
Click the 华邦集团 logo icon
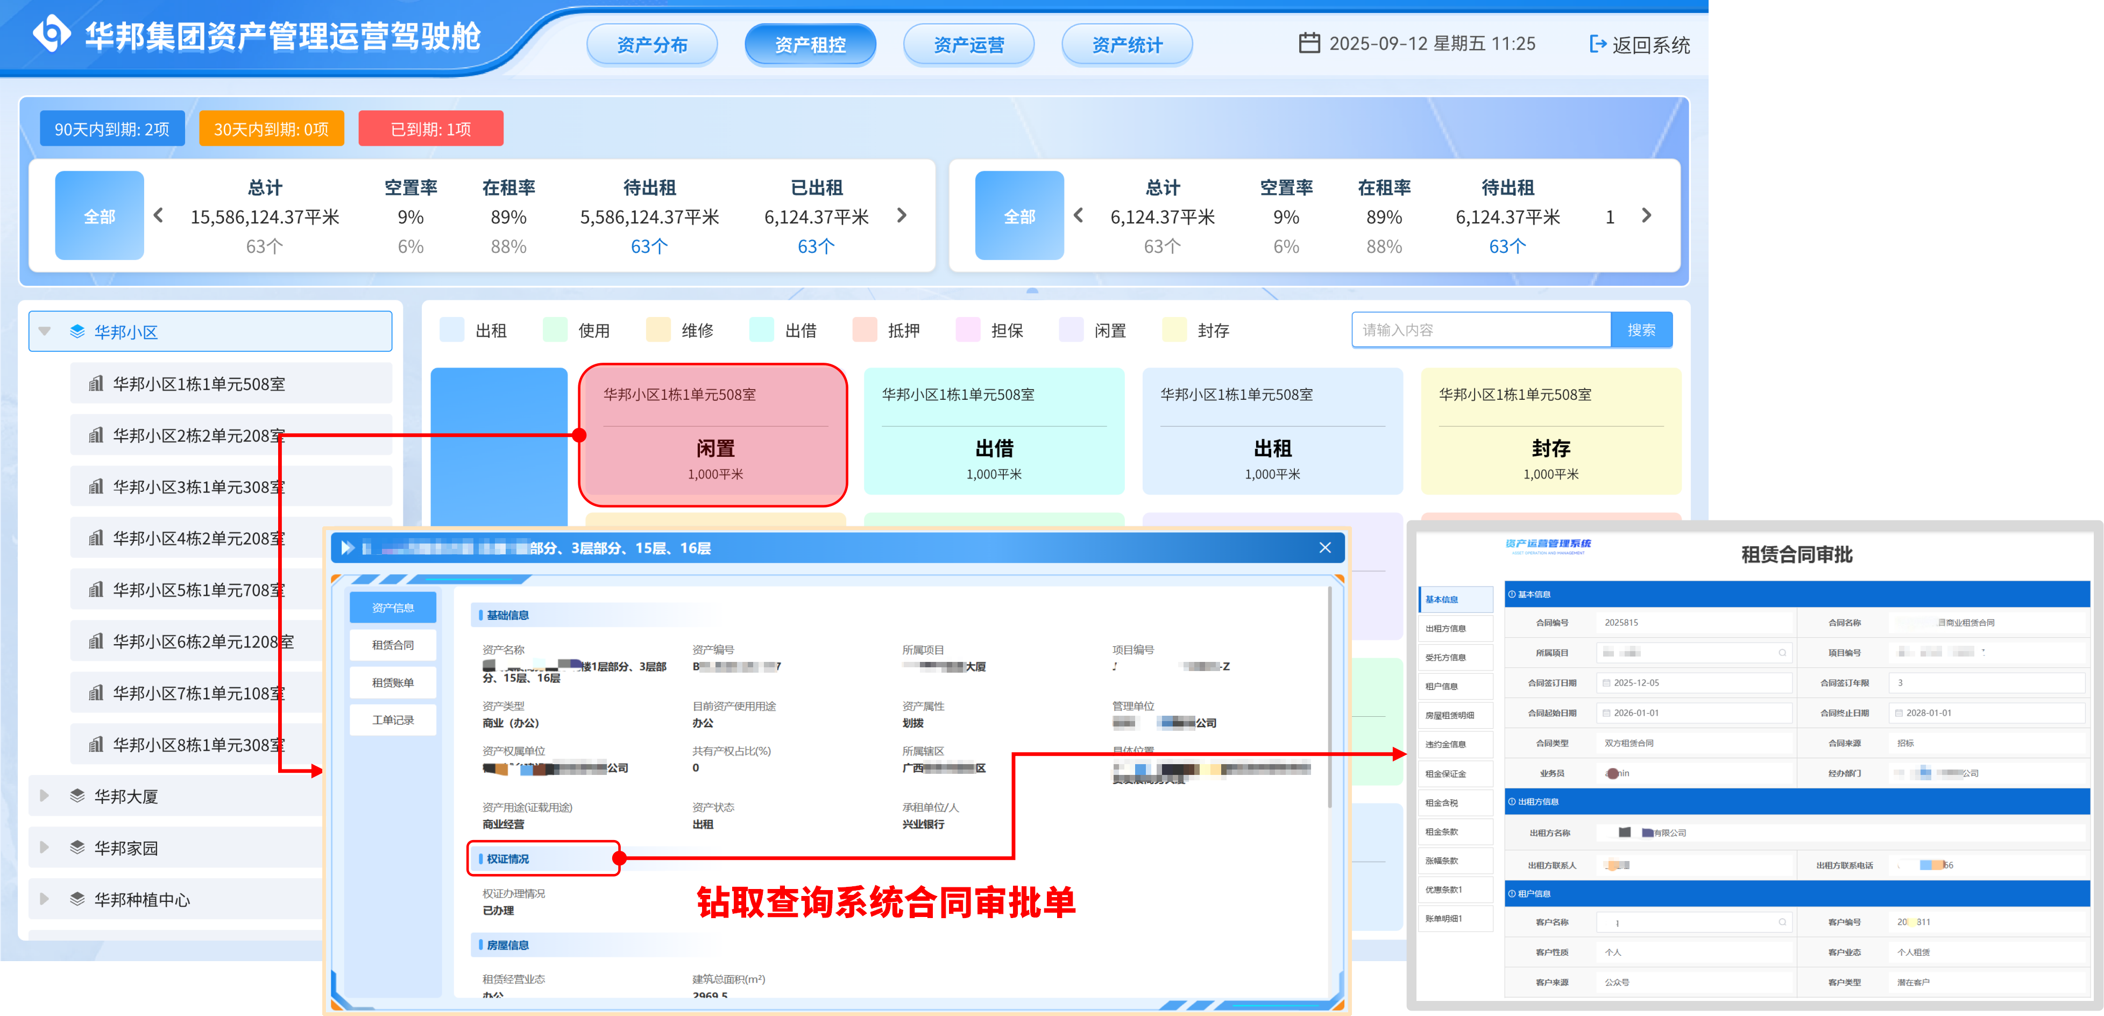49,34
